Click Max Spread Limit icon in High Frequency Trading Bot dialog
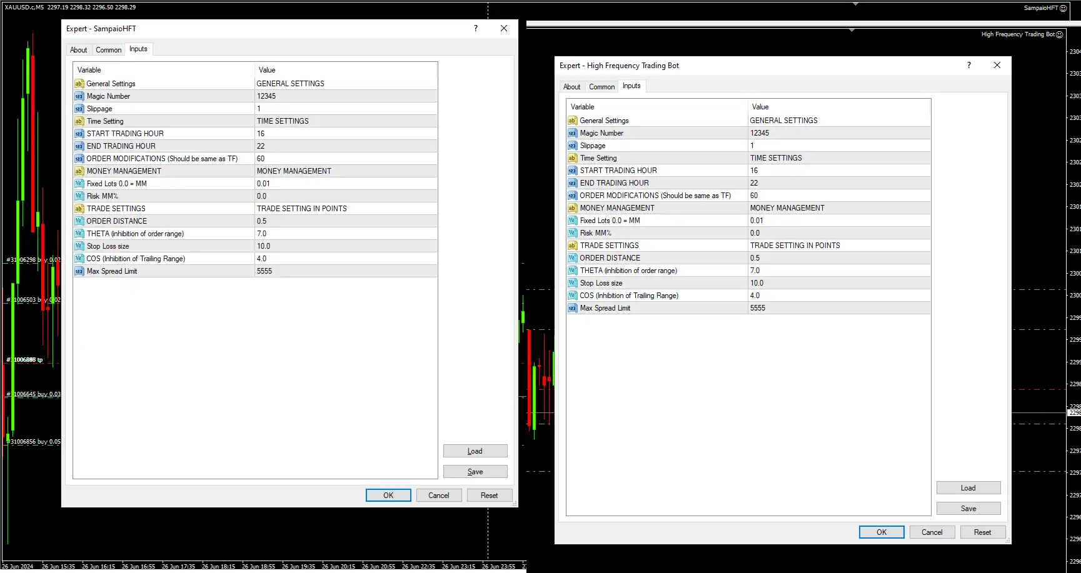1081x573 pixels. pyautogui.click(x=572, y=308)
